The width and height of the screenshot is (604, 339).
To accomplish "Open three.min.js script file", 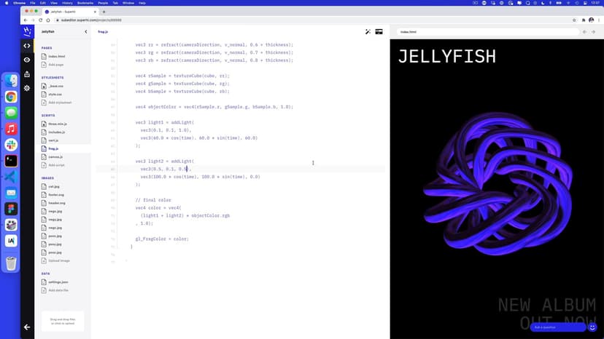I will click(58, 124).
